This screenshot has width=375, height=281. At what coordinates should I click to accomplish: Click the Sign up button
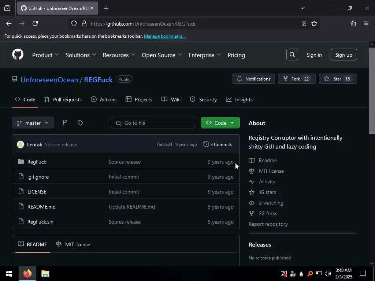click(x=344, y=55)
